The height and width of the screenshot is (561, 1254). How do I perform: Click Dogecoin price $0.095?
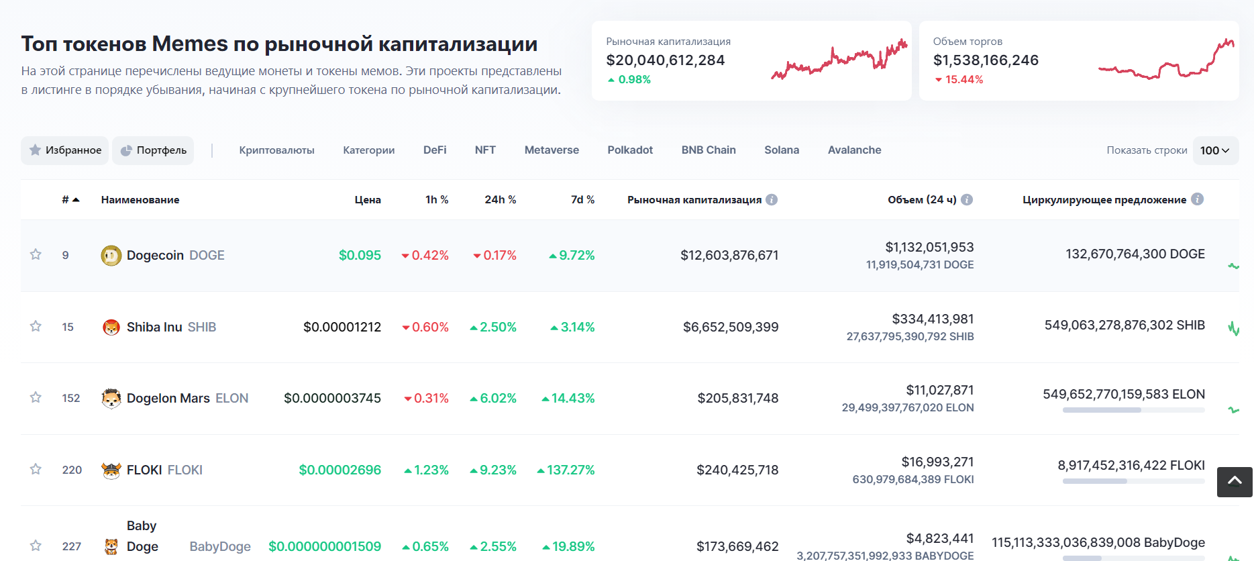pyautogui.click(x=360, y=255)
